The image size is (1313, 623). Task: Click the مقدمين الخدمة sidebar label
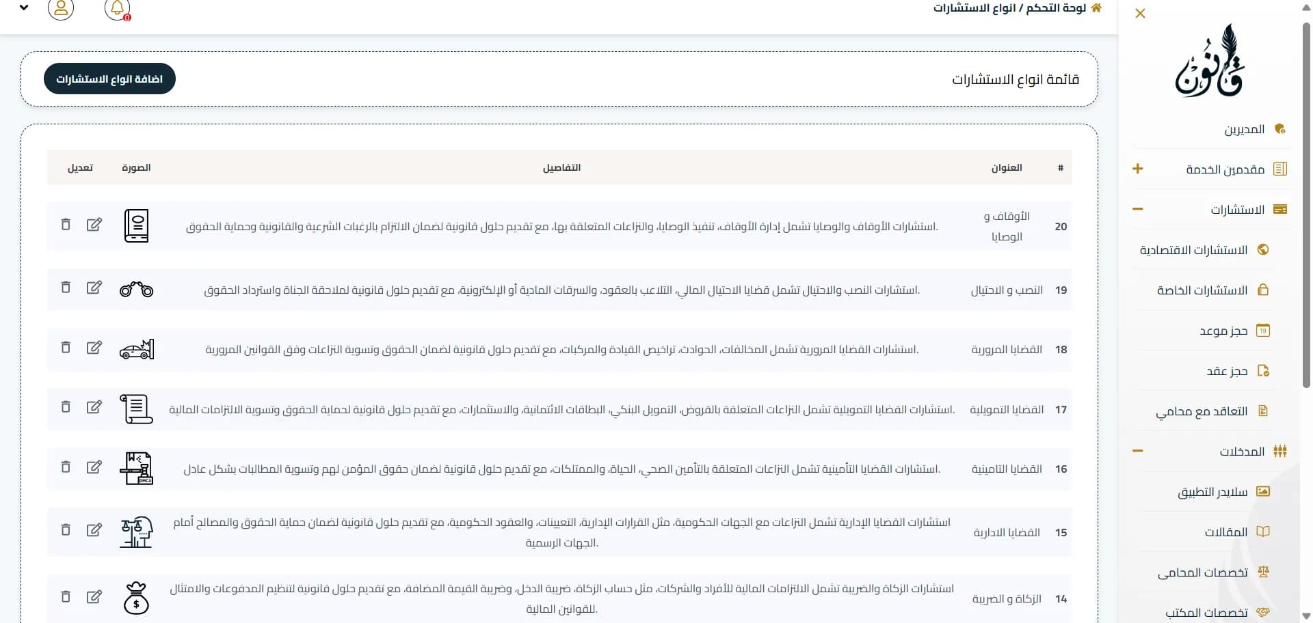pyautogui.click(x=1225, y=169)
